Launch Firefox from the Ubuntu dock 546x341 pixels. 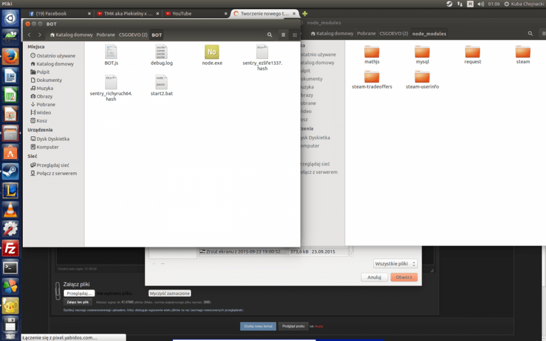[10, 58]
